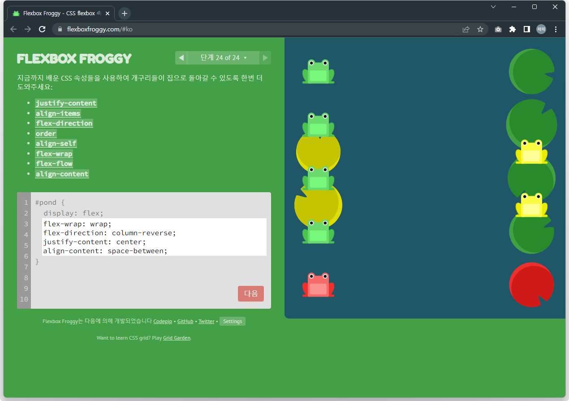The width and height of the screenshot is (569, 401).
Task: View site information lock icon
Action: (60, 29)
